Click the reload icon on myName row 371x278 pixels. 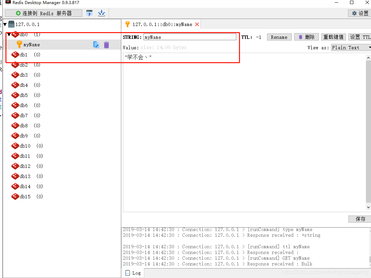[x=96, y=45]
